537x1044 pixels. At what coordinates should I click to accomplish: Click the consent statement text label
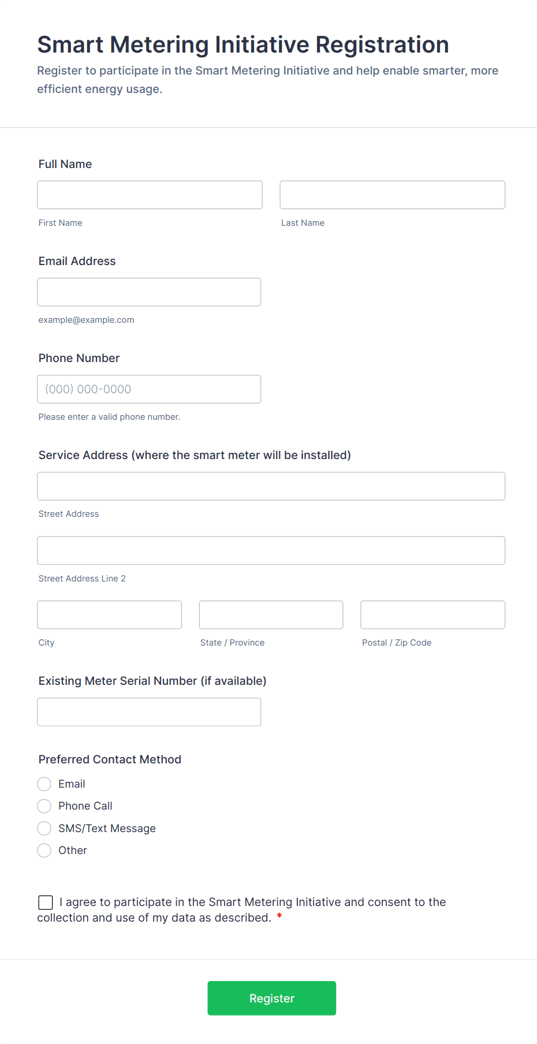pyautogui.click(x=242, y=910)
